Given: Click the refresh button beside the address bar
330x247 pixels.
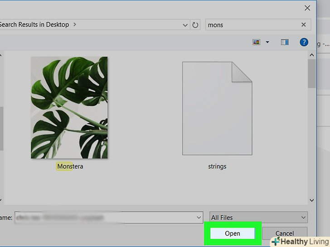Looking at the screenshot, I should [195, 25].
